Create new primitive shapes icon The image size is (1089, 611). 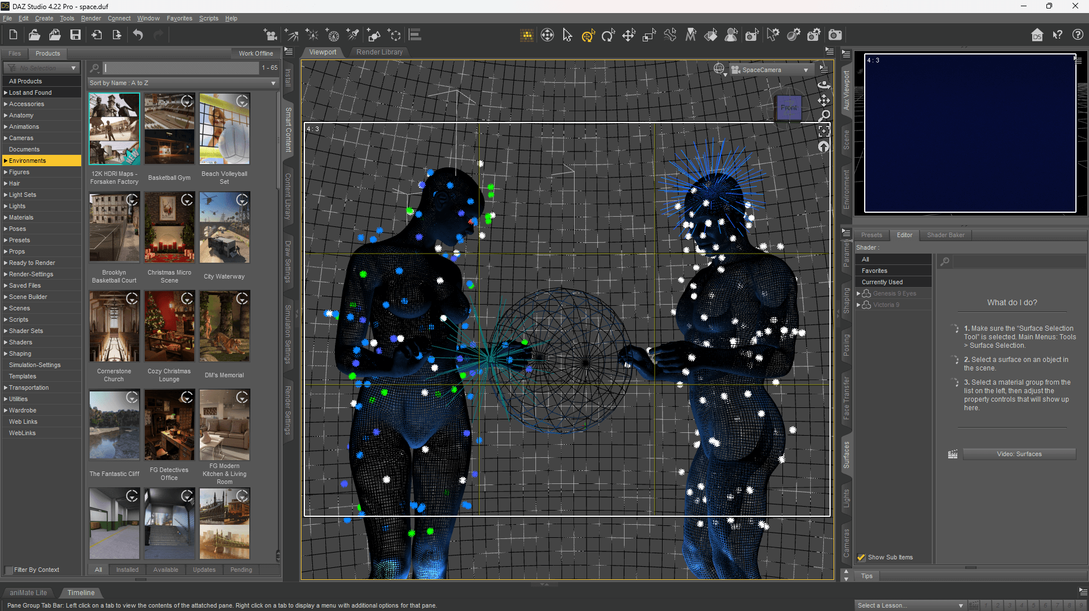[374, 35]
